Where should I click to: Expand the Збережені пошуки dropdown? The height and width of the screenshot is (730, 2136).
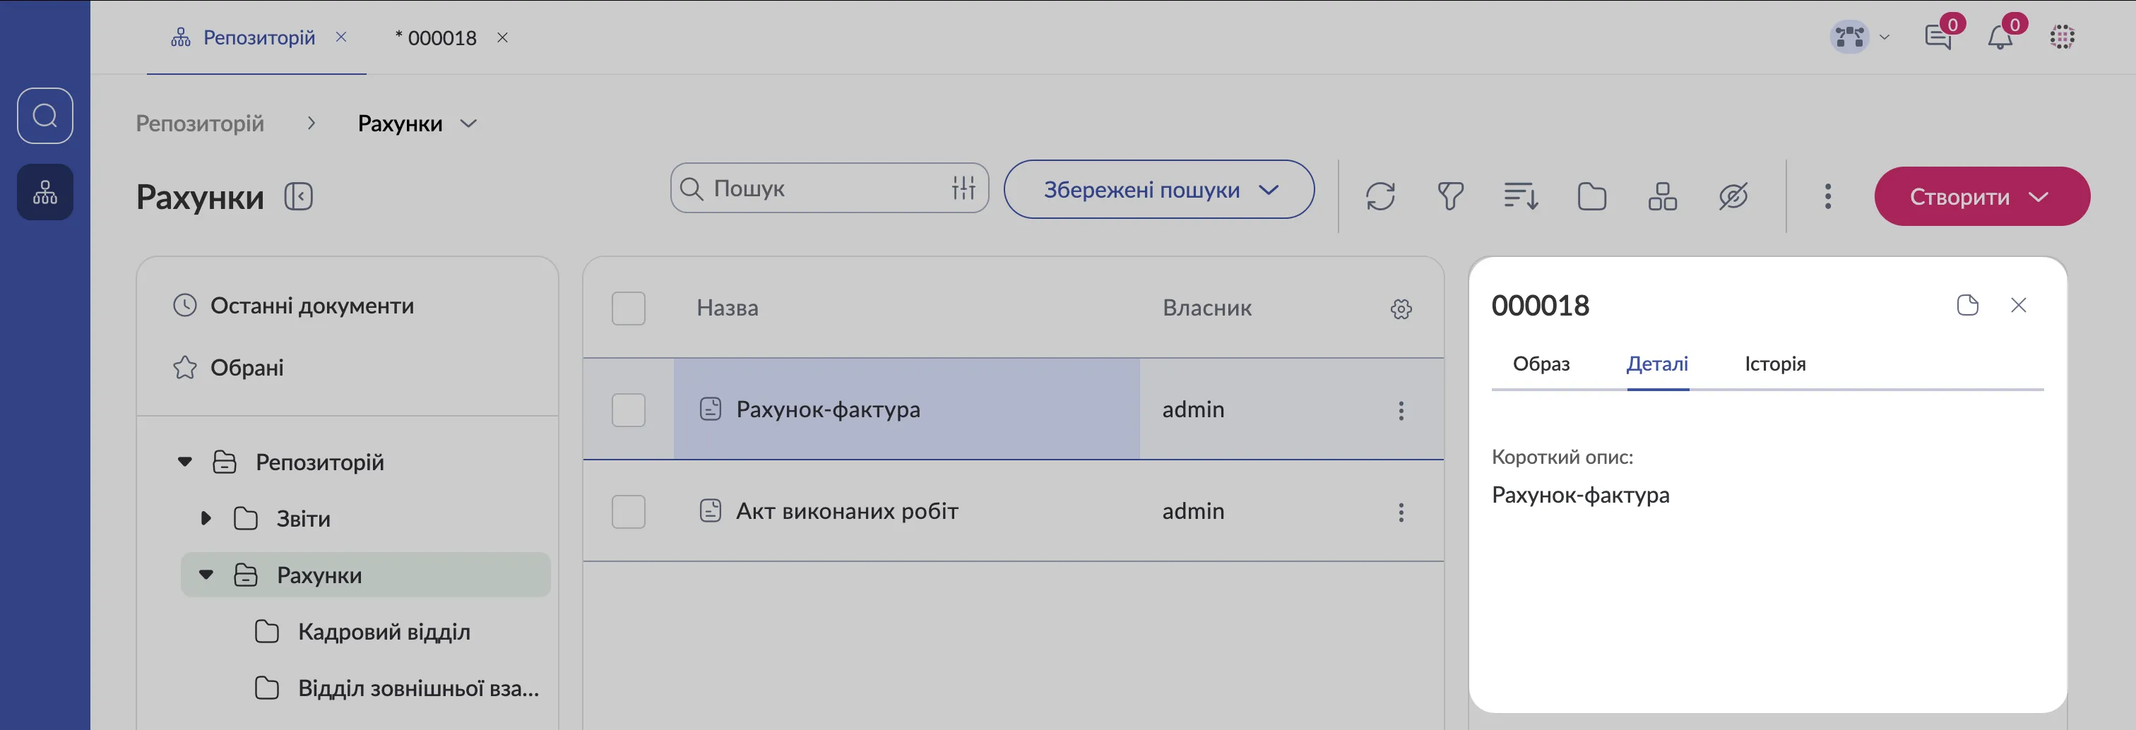click(1158, 190)
